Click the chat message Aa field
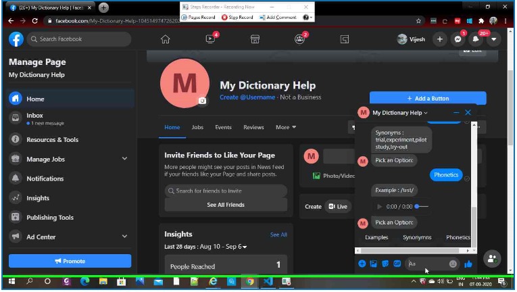This screenshot has width=517, height=292. pos(427,264)
